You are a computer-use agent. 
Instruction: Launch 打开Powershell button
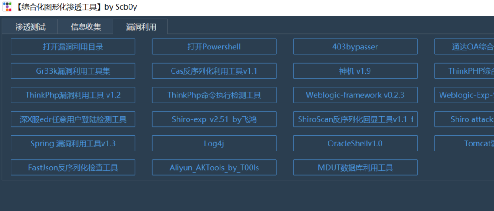point(214,47)
